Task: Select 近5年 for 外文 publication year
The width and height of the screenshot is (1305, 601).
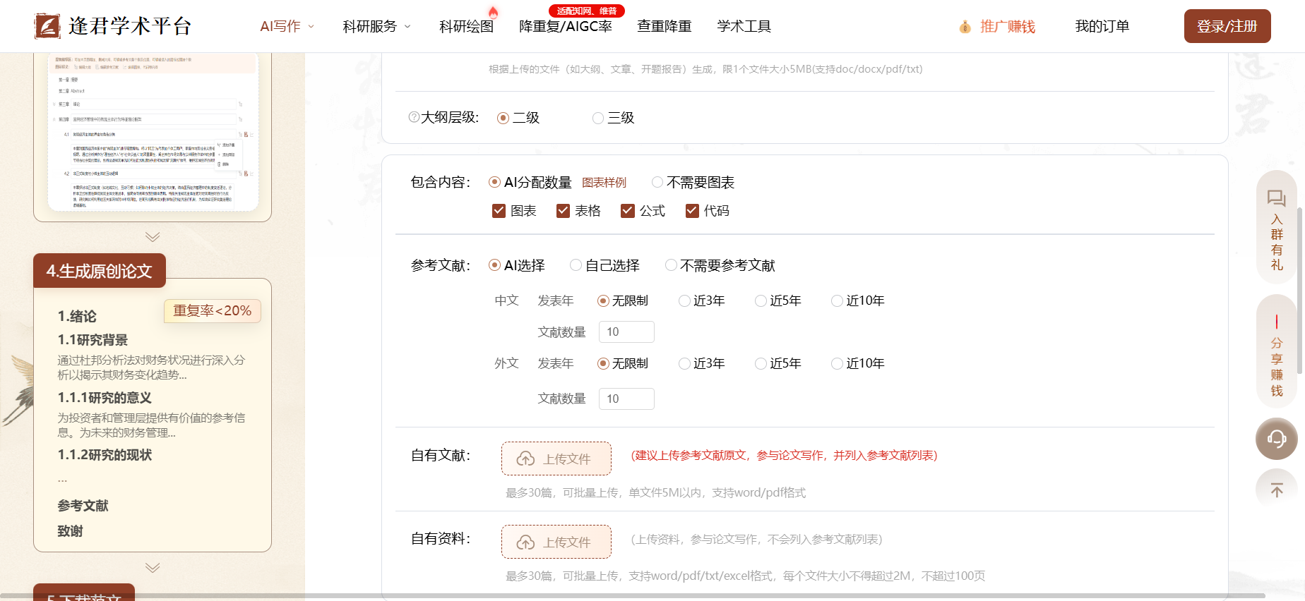Action: 761,363
